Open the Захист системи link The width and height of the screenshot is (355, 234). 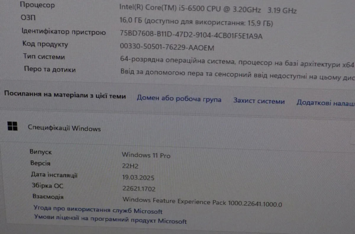(x=259, y=101)
